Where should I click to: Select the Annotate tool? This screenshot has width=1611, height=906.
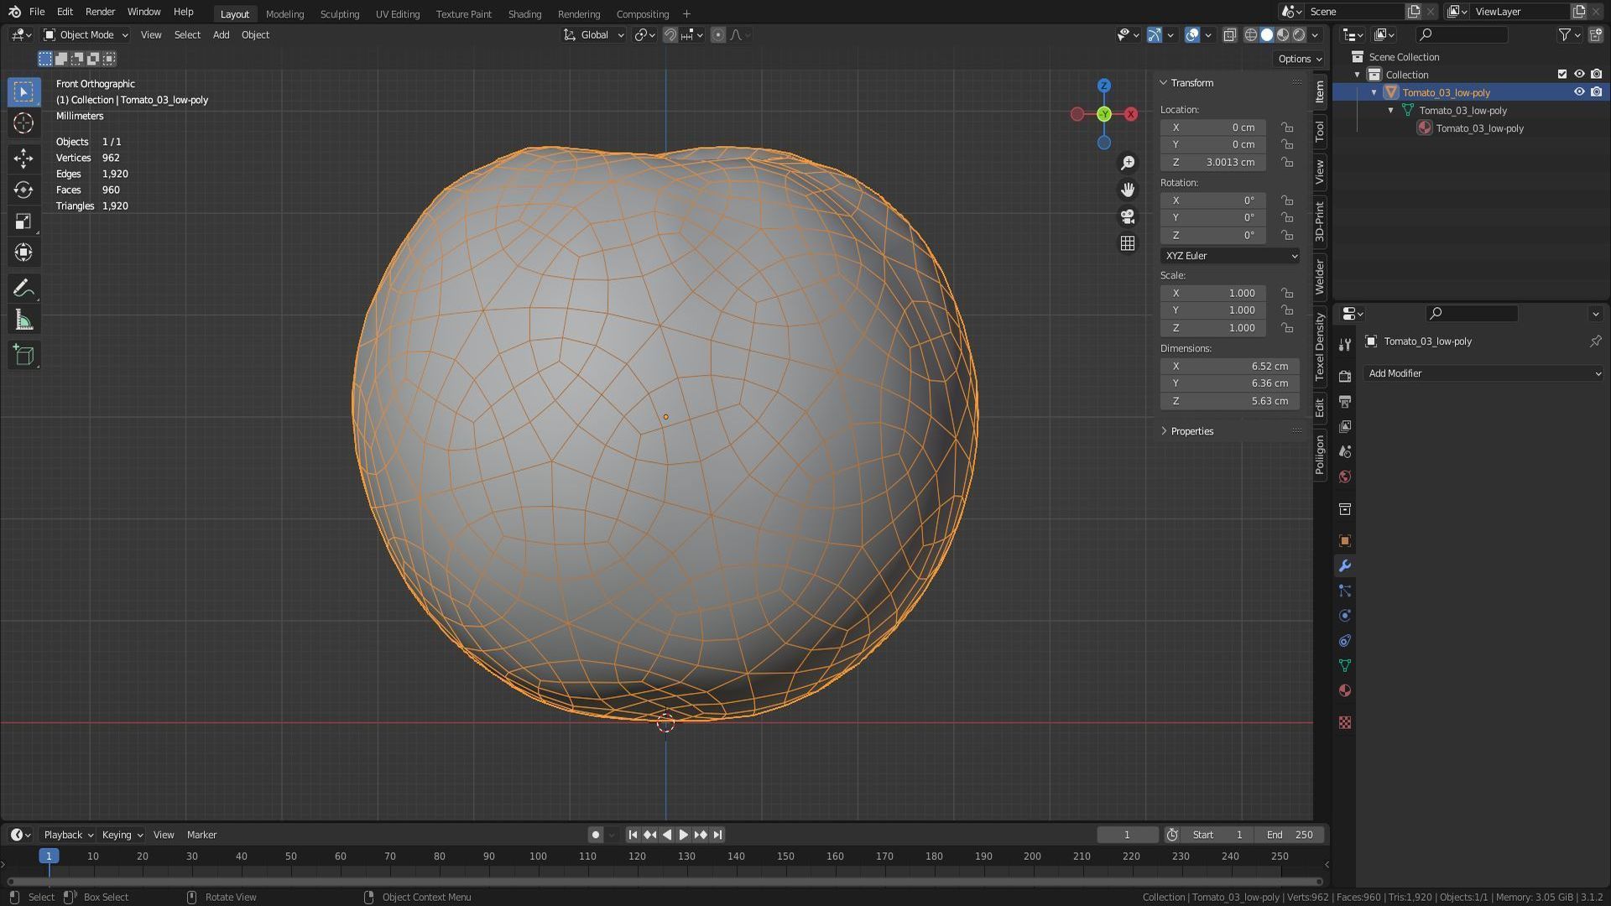tap(23, 289)
